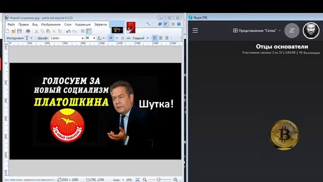Toggle the History window clock icon
323x182 pixels.
154,24
